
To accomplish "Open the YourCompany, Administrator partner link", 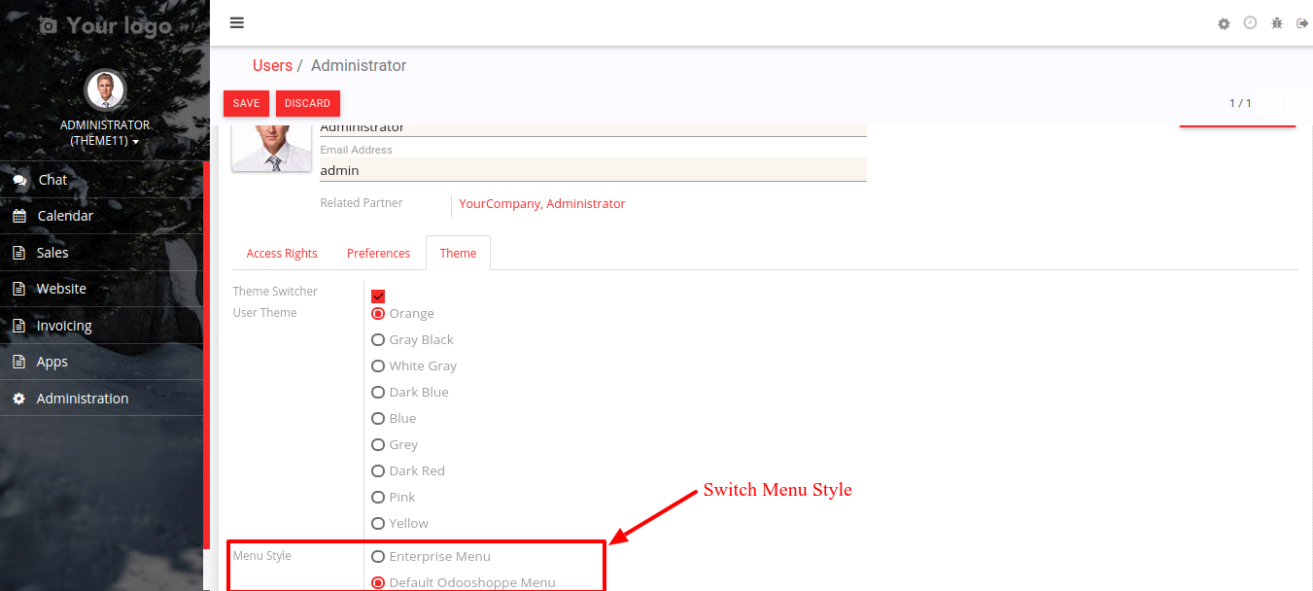I will (542, 203).
